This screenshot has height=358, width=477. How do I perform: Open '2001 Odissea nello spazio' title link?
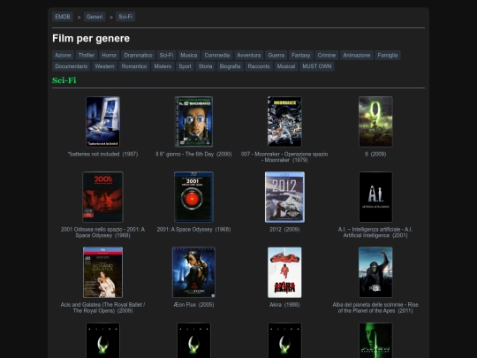coord(102,232)
